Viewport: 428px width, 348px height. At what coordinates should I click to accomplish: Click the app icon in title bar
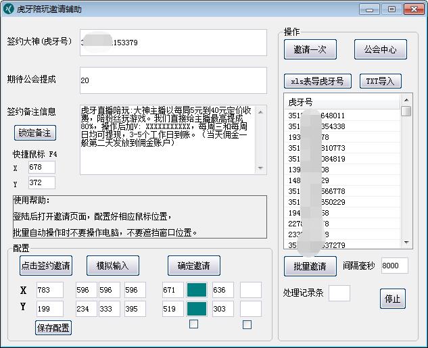[x=8, y=9]
